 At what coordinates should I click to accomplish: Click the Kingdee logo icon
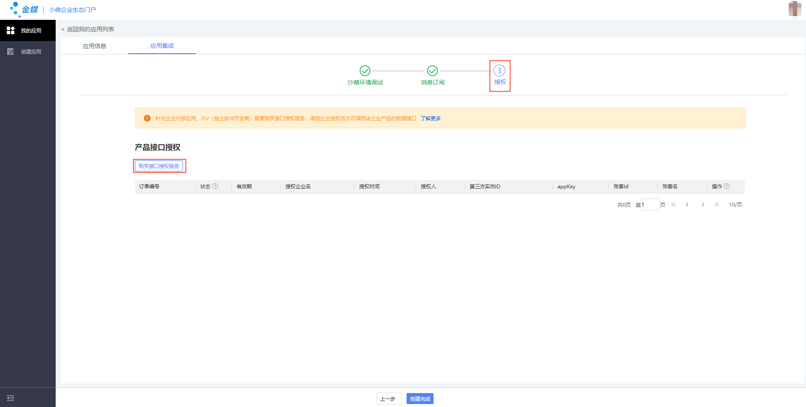coord(16,9)
